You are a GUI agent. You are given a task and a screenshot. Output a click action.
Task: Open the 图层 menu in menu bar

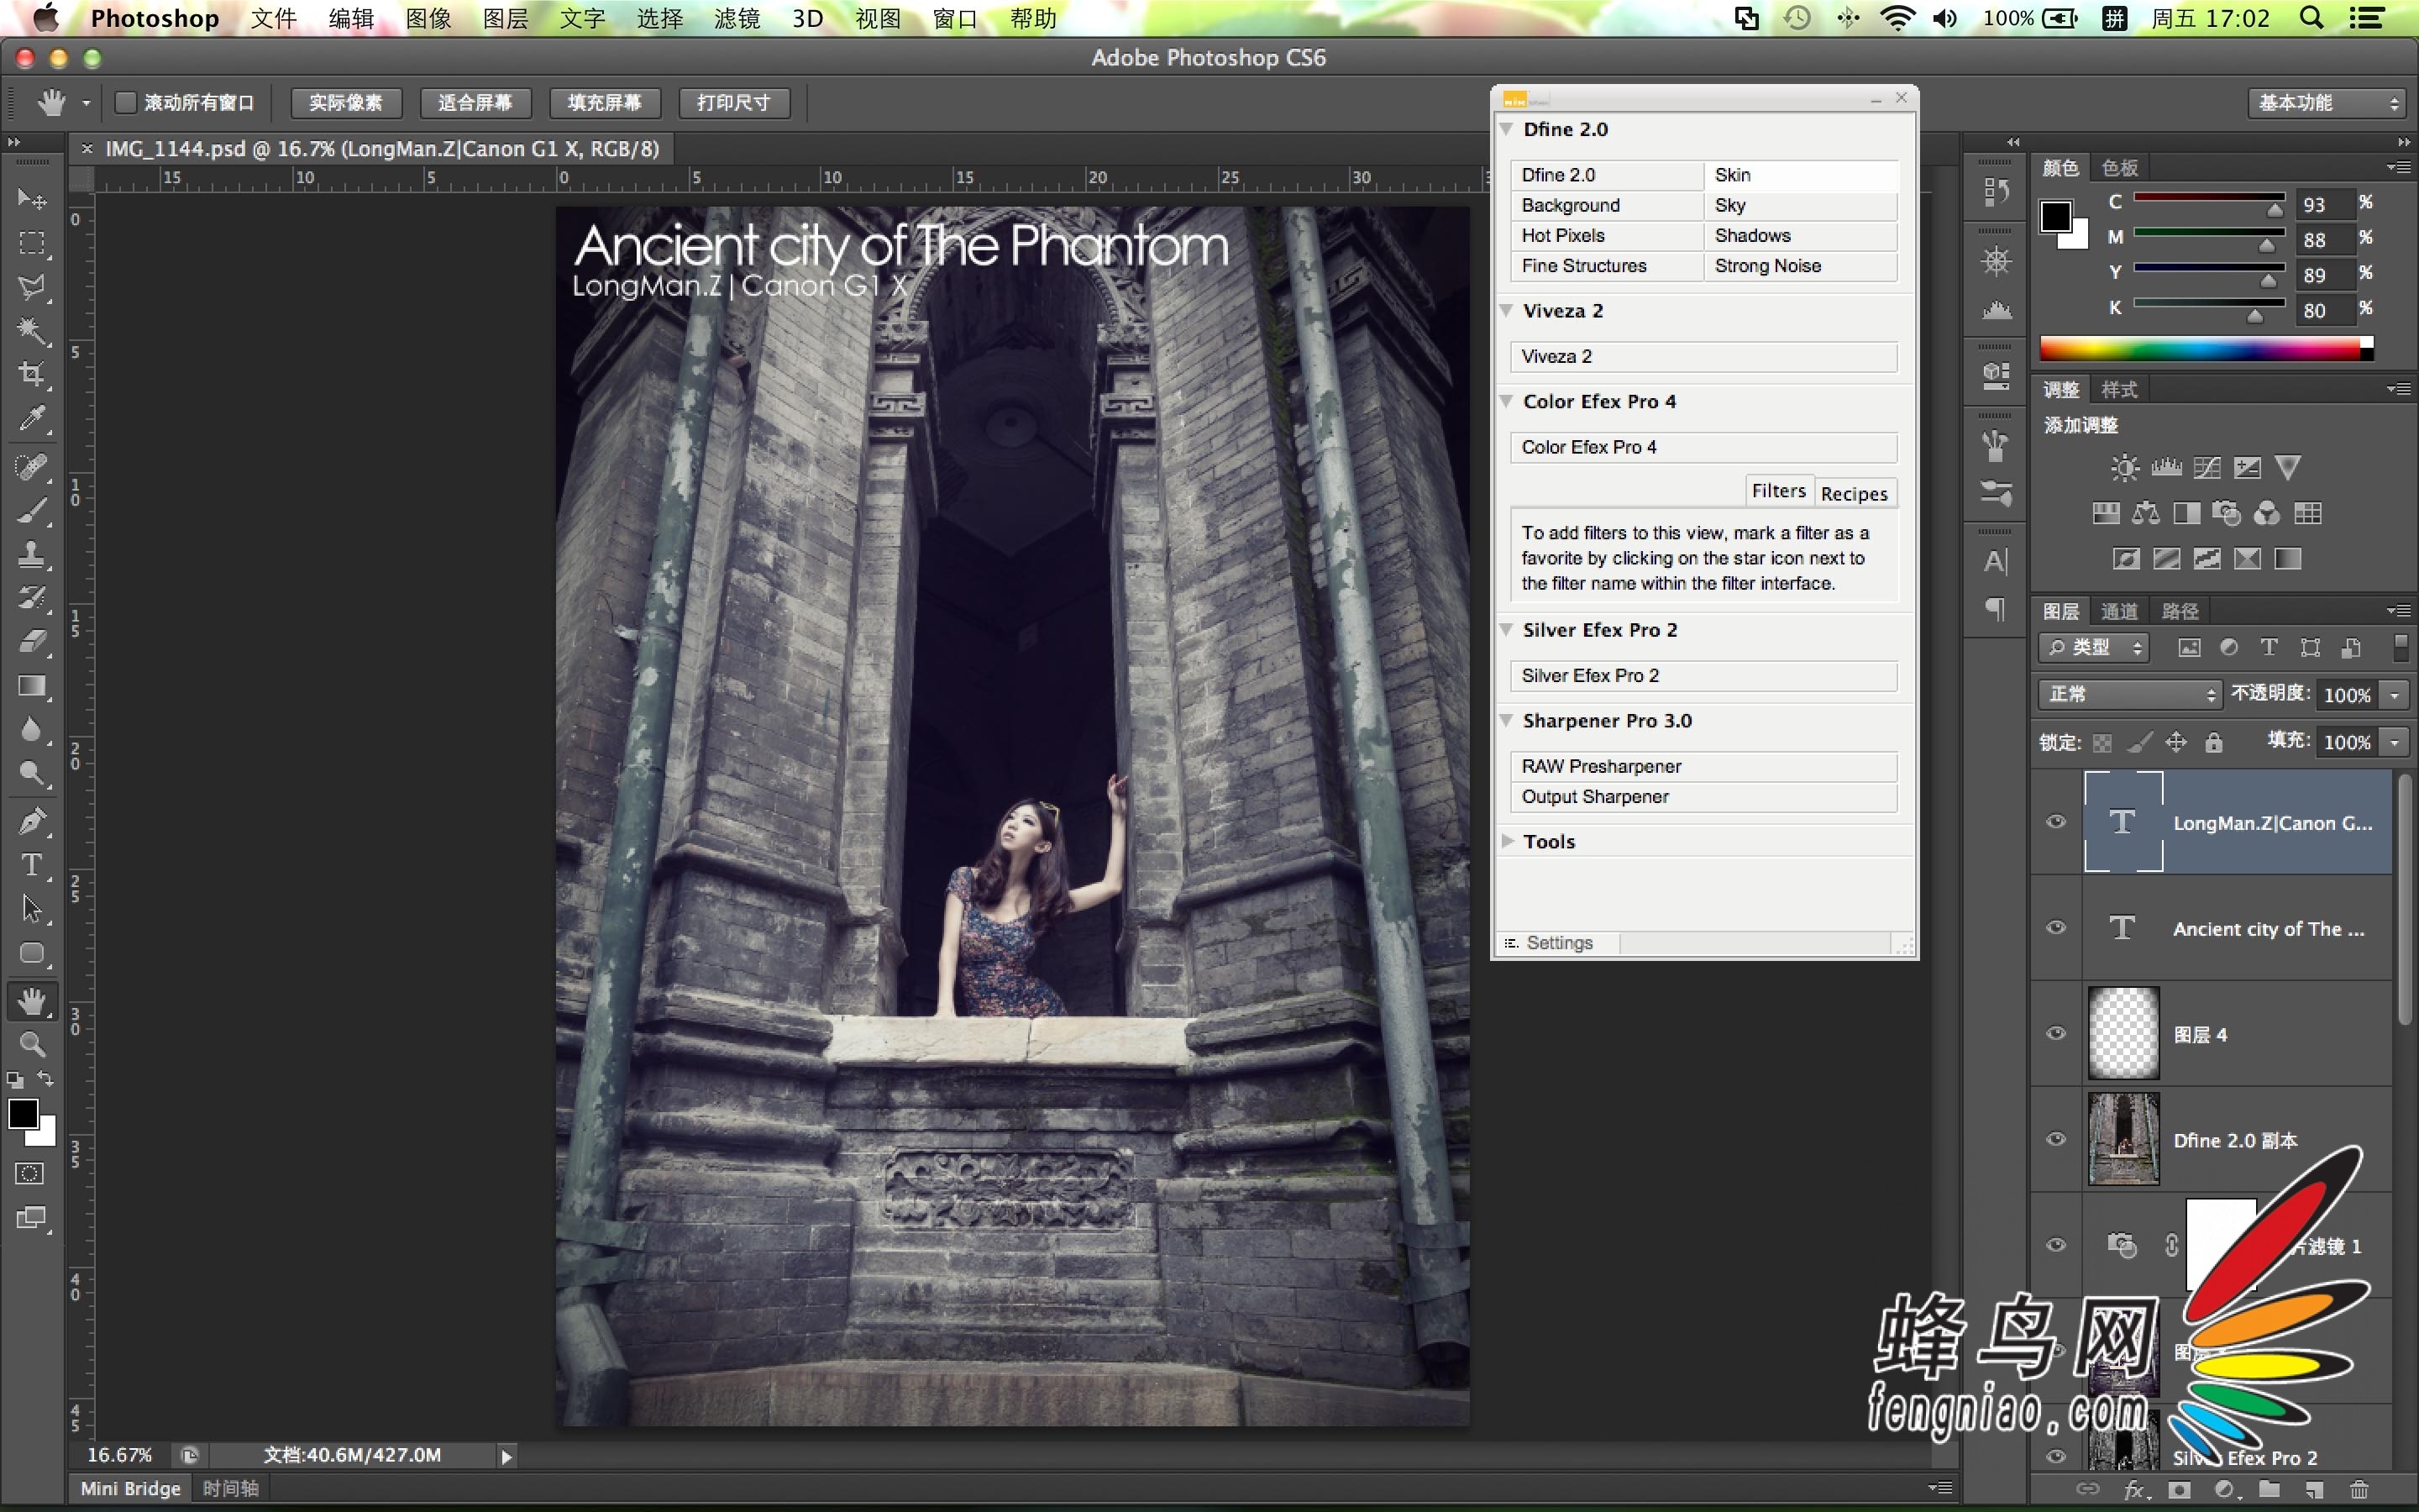pyautogui.click(x=505, y=19)
